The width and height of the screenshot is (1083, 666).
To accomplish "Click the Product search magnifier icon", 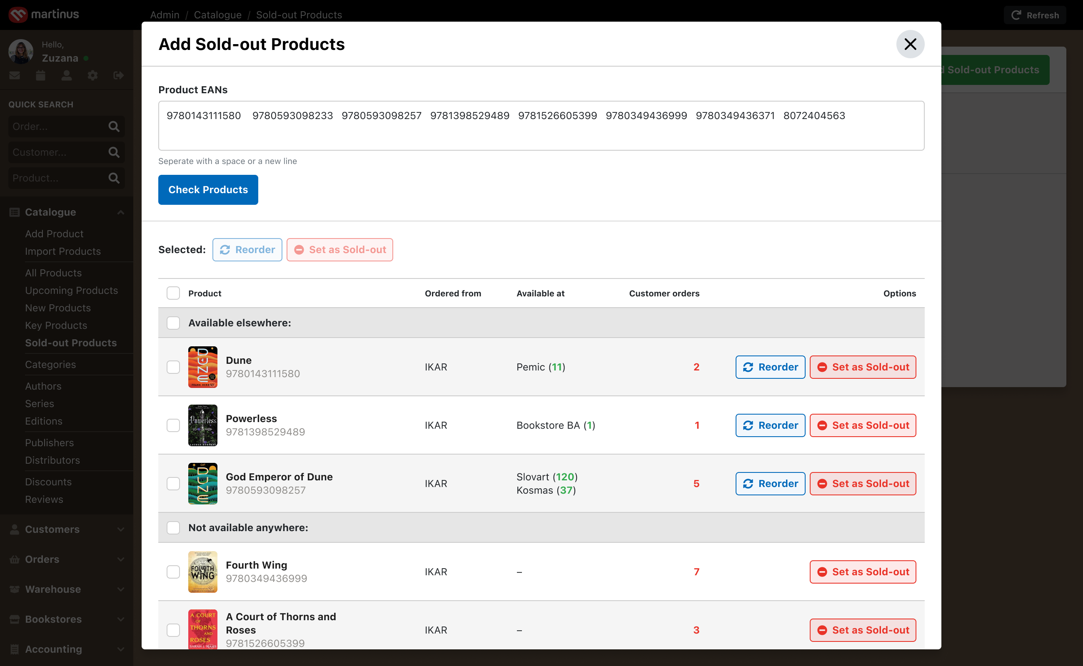I will (x=114, y=178).
